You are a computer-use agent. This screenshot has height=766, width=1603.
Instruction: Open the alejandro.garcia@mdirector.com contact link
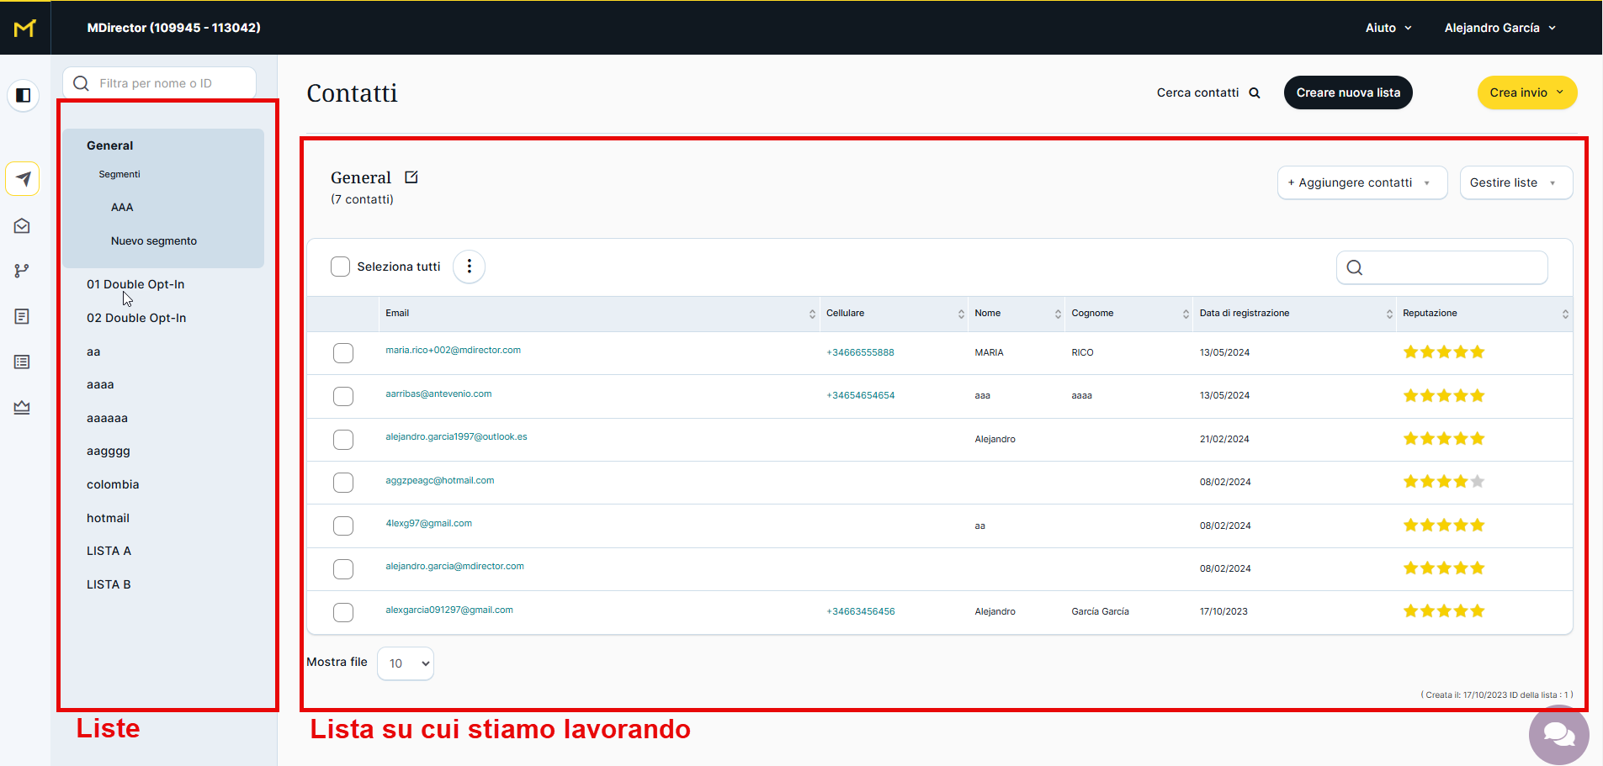click(454, 567)
